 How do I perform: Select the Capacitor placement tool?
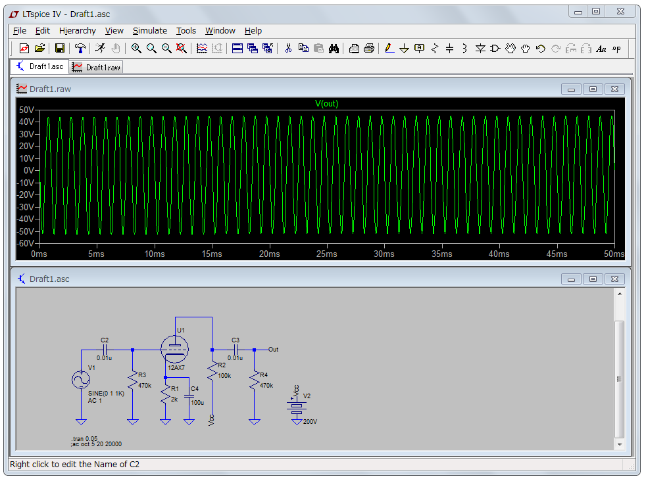tap(450, 48)
